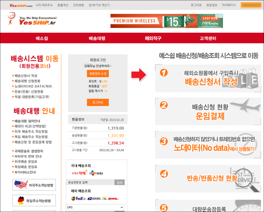
Task: Click the orange 로그아웃 button in the login box
Action: (x=98, y=102)
